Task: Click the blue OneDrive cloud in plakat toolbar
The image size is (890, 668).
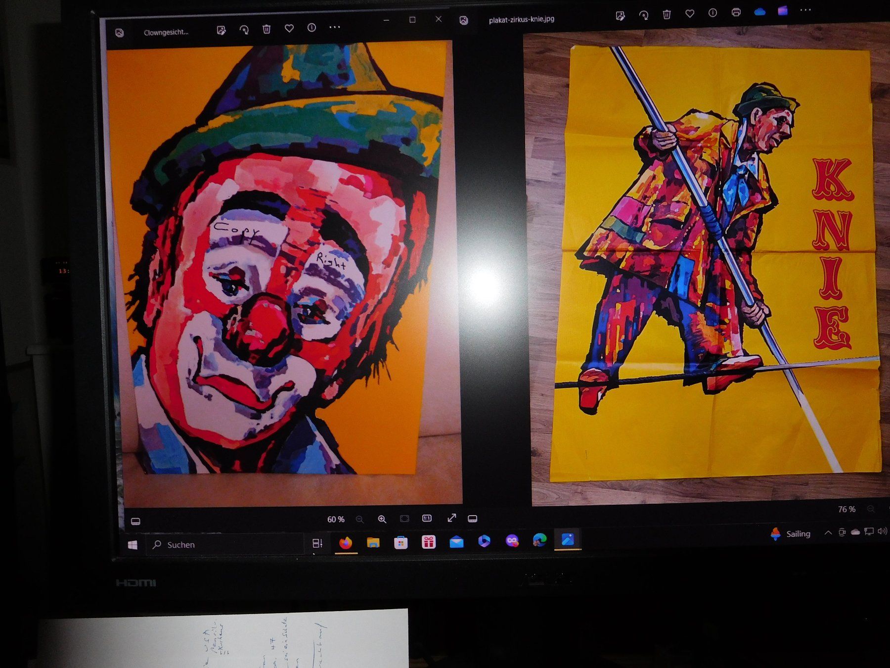Action: point(759,11)
